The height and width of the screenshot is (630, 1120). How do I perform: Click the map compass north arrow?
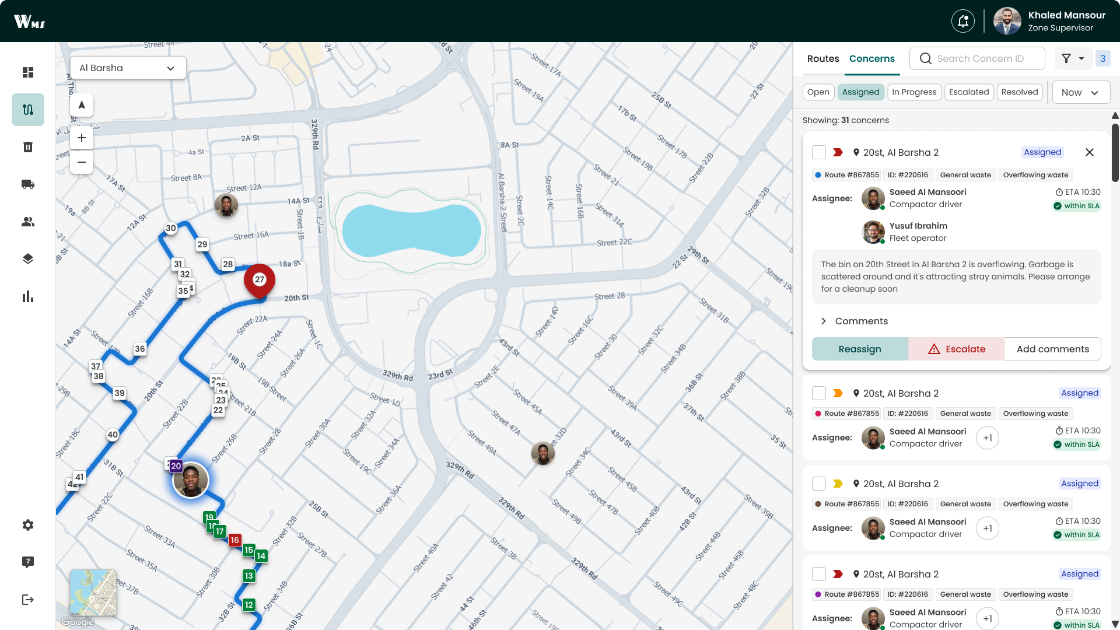tap(82, 105)
